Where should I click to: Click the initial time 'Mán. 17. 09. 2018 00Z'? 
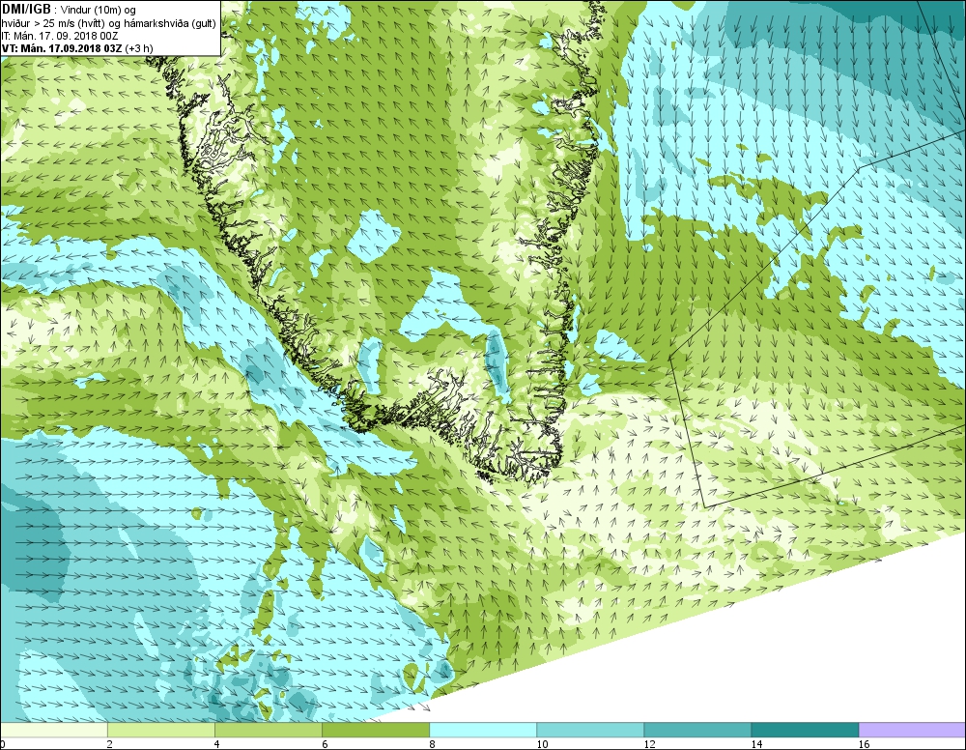pos(66,36)
